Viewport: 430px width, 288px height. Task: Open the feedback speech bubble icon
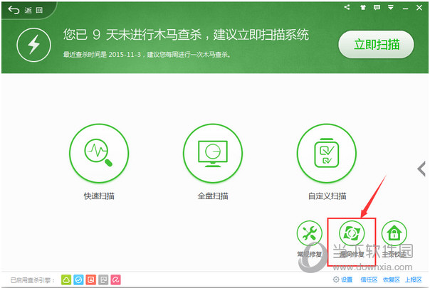(x=378, y=7)
